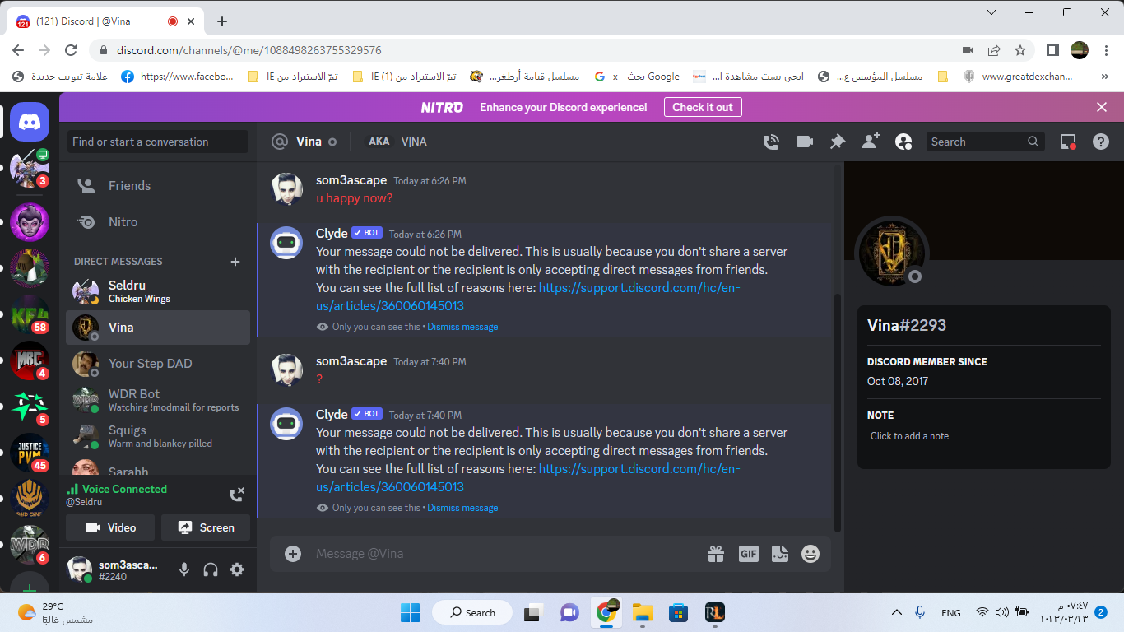Click Find or start a conversation box
This screenshot has width=1124, height=632.
tap(158, 142)
